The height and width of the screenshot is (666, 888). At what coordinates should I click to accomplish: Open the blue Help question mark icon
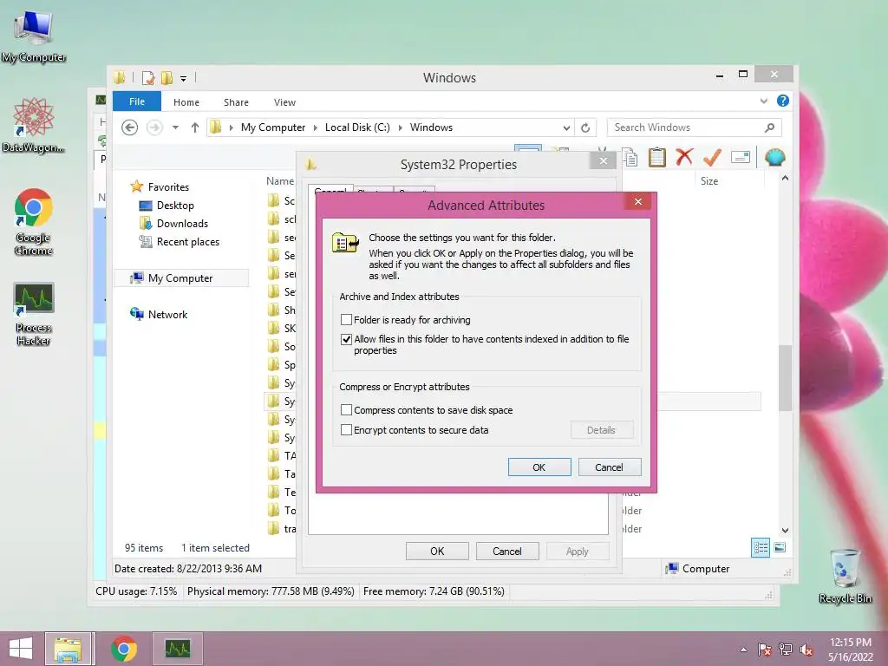click(783, 101)
